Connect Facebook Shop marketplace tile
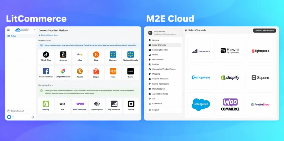 (x=46, y=73)
